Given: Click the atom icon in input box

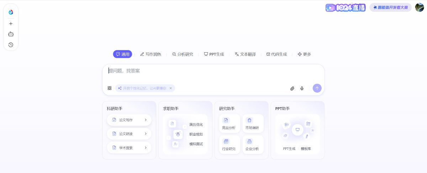Looking at the screenshot, I should click(110, 88).
